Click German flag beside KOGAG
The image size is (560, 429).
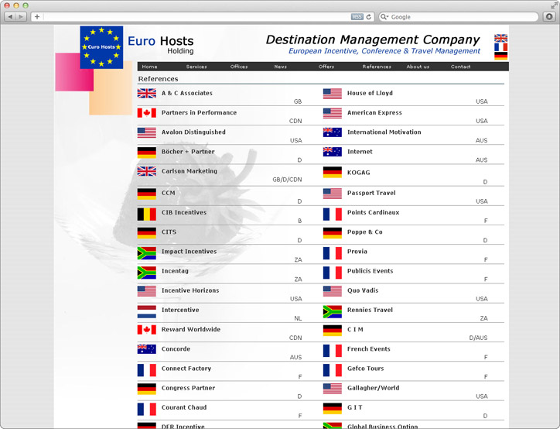click(333, 172)
